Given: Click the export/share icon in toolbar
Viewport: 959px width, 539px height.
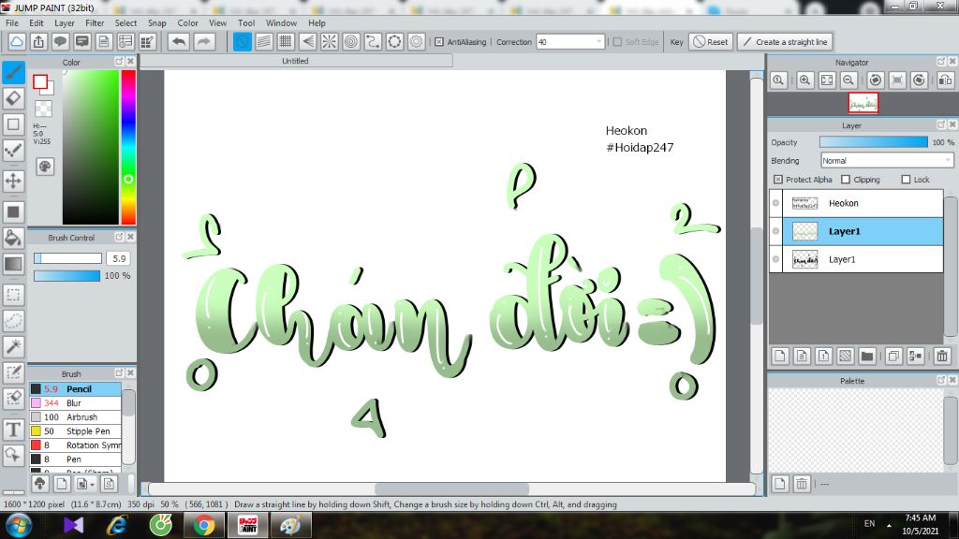Looking at the screenshot, I should pos(38,41).
